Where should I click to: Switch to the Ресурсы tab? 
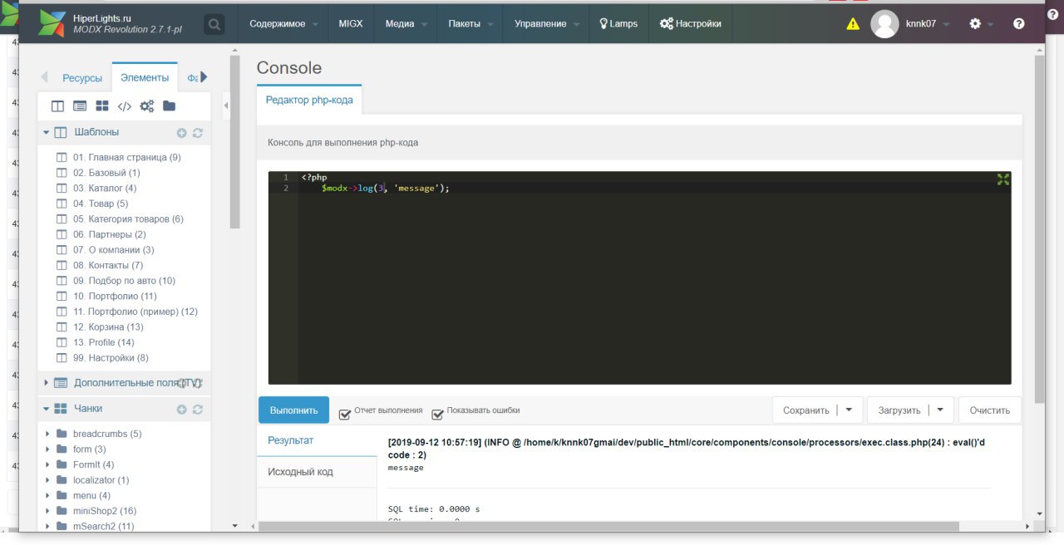82,78
